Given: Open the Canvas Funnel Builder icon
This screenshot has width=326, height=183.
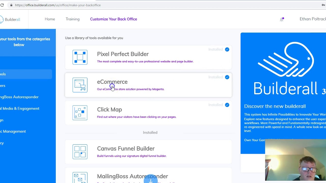Looking at the screenshot, I should pyautogui.click(x=80, y=152).
